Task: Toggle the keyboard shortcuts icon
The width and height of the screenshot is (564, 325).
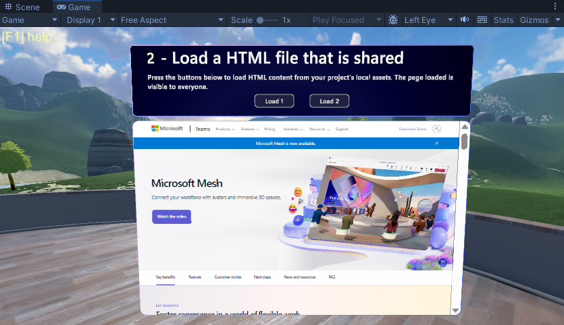Action: [482, 20]
